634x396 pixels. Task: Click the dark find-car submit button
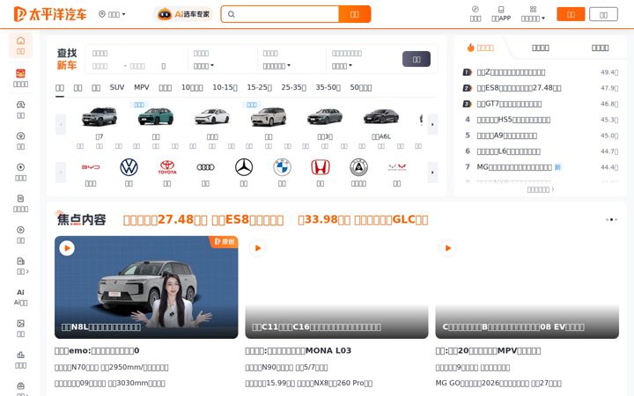tap(416, 60)
